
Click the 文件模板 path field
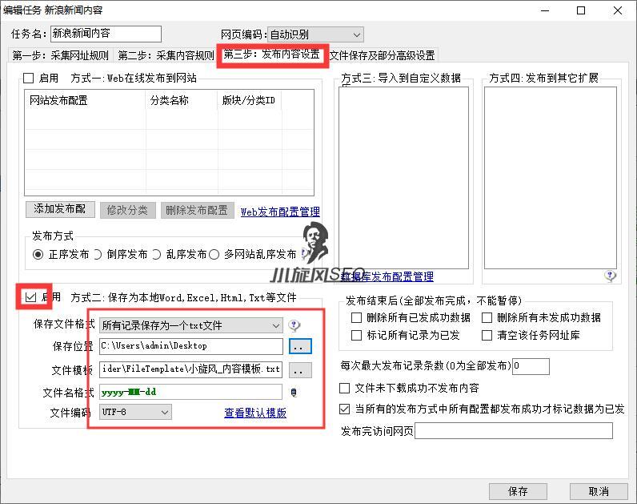point(191,369)
